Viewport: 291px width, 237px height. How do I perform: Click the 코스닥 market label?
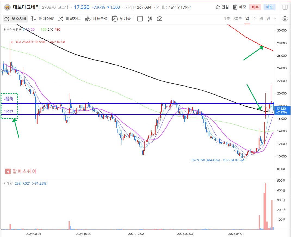(63, 7)
